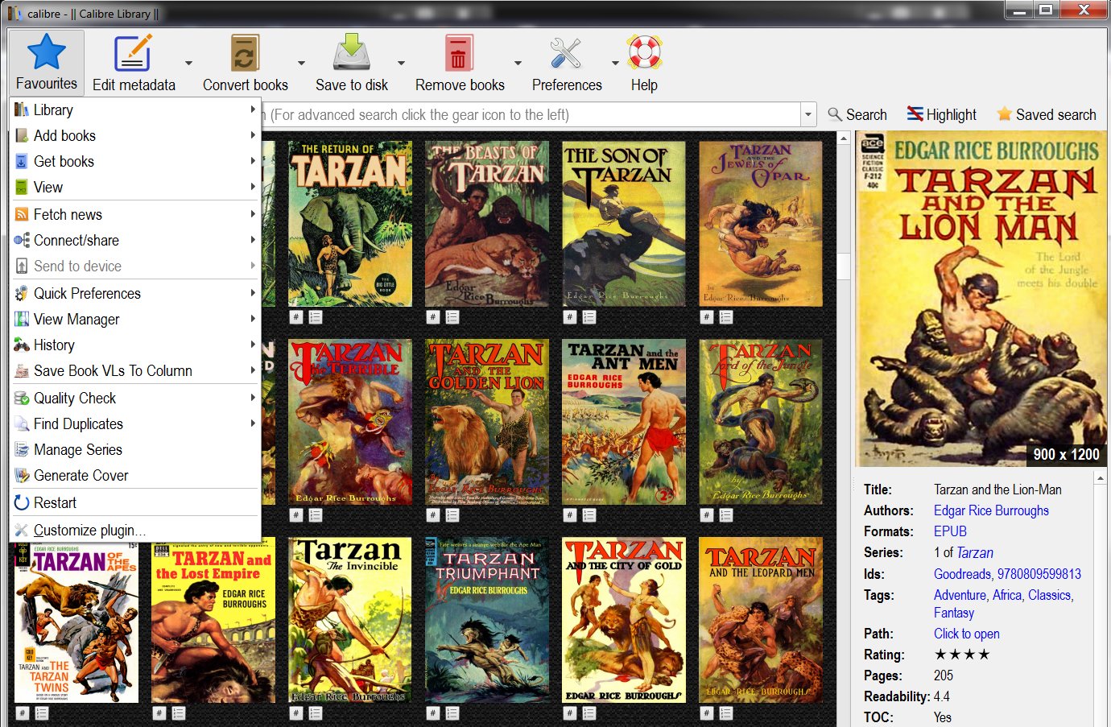Screen dimensions: 1111x727
Task: Open Preferences wrench icon
Action: (x=566, y=55)
